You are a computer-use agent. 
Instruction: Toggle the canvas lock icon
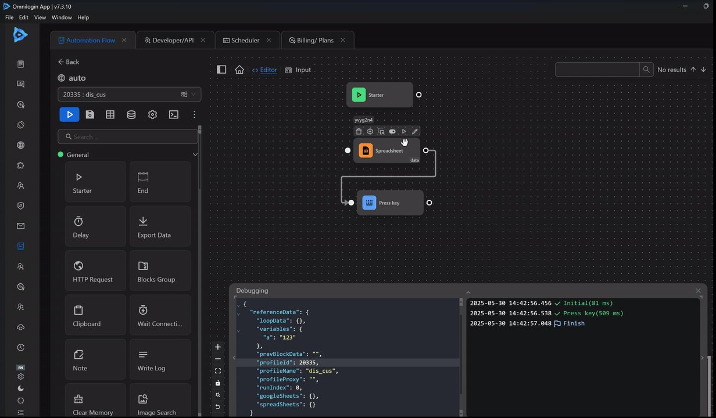click(x=218, y=383)
